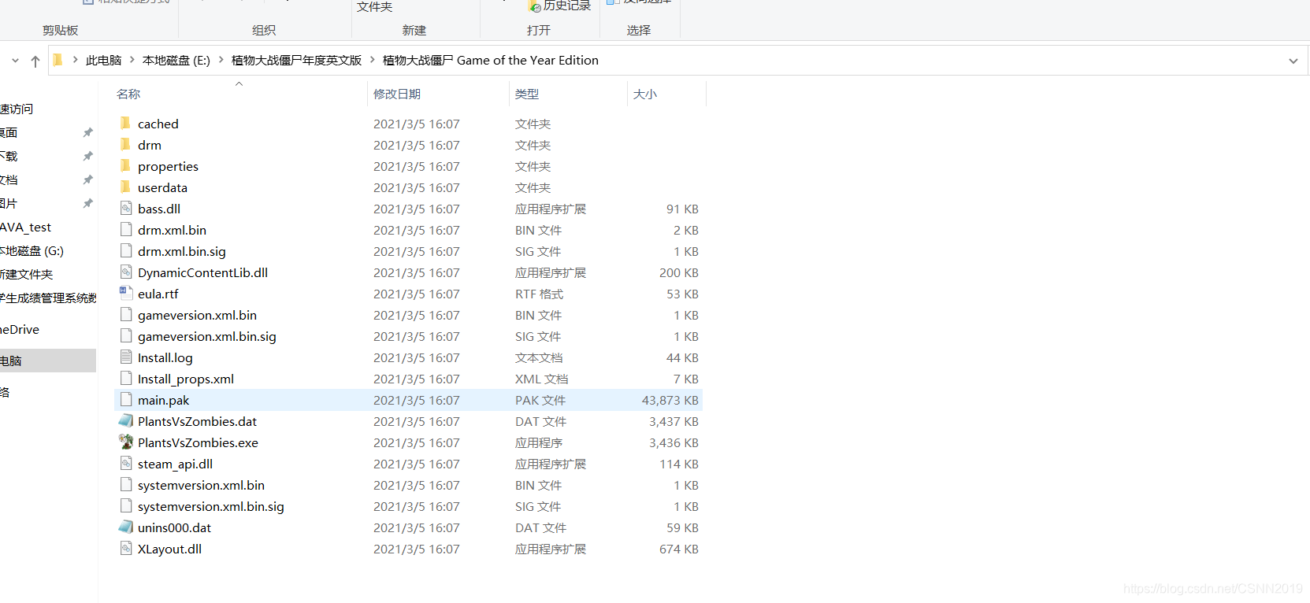Click the systemversion.xml.bin.sig file icon

pos(126,505)
